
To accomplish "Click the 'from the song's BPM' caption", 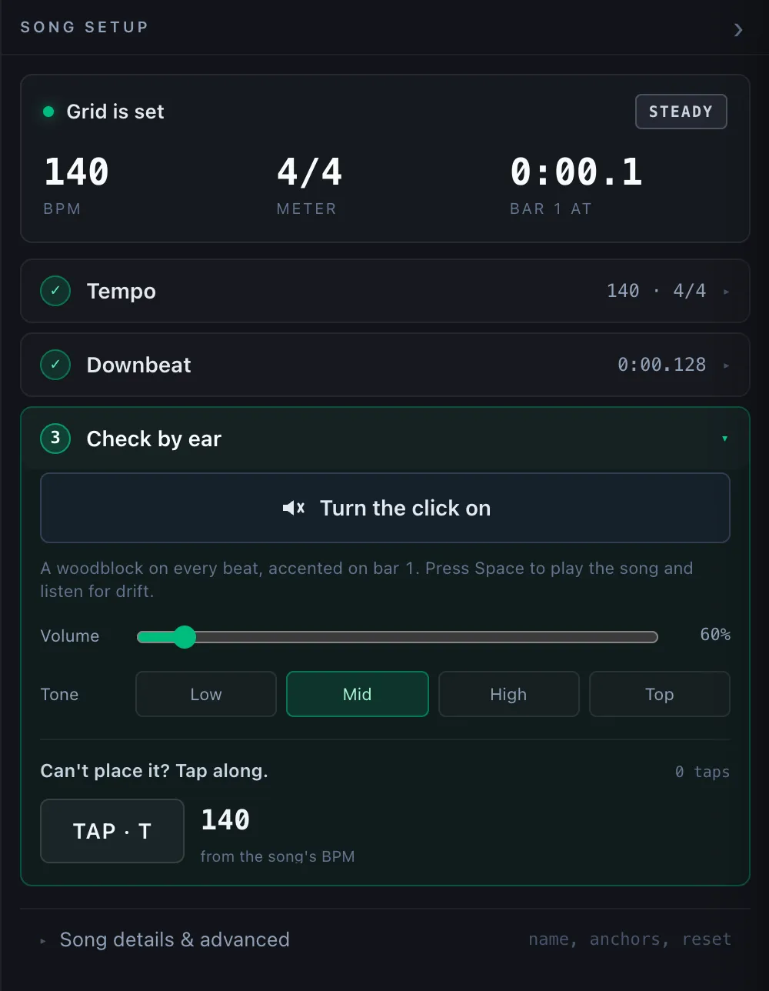I will point(278,856).
